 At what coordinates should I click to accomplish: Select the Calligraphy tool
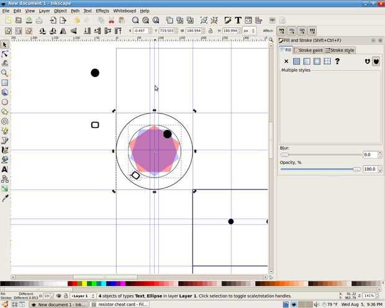tap(5, 150)
